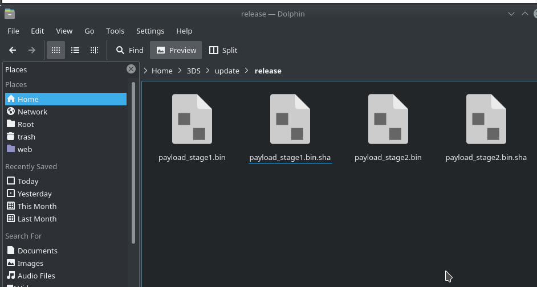Viewport: 537px width, 287px height.
Task: Click the payload_stage2.bin.sha filename label
Action: [486, 158]
